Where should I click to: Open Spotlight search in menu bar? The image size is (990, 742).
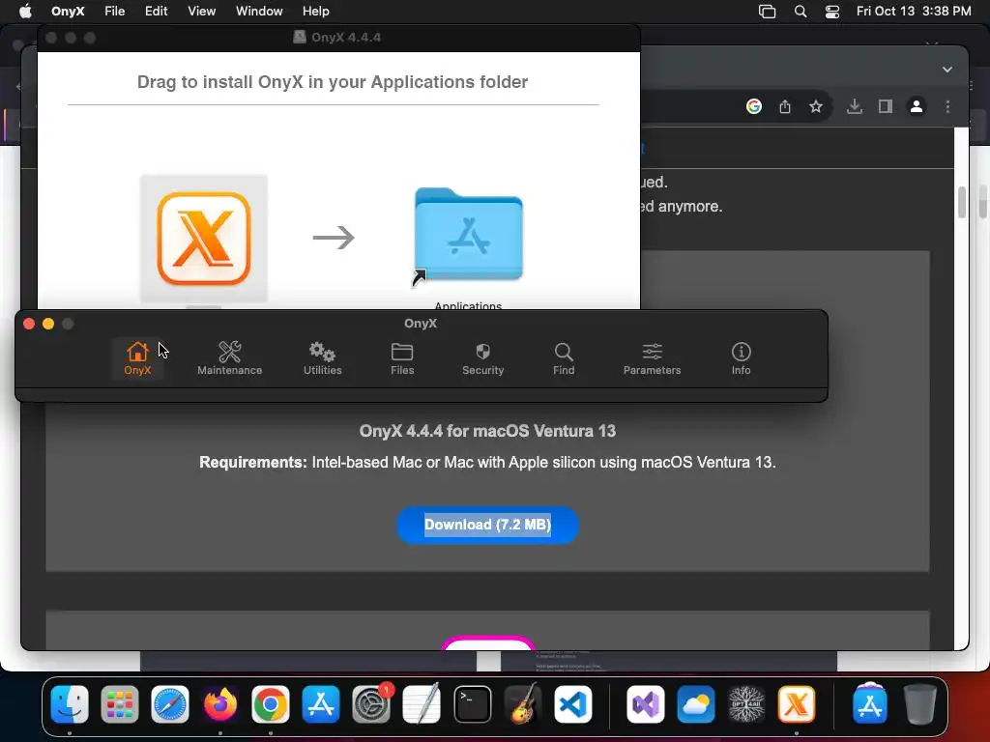800,12
